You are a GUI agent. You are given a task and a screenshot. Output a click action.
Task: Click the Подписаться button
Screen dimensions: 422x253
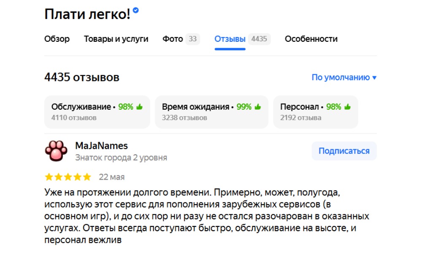[x=344, y=151]
